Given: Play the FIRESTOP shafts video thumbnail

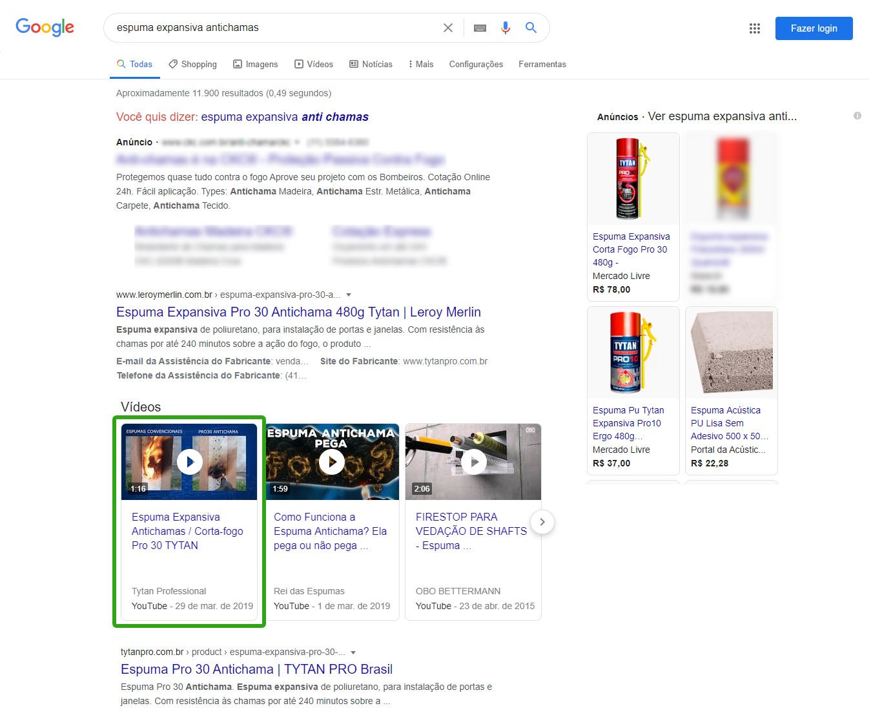Looking at the screenshot, I should coord(473,461).
